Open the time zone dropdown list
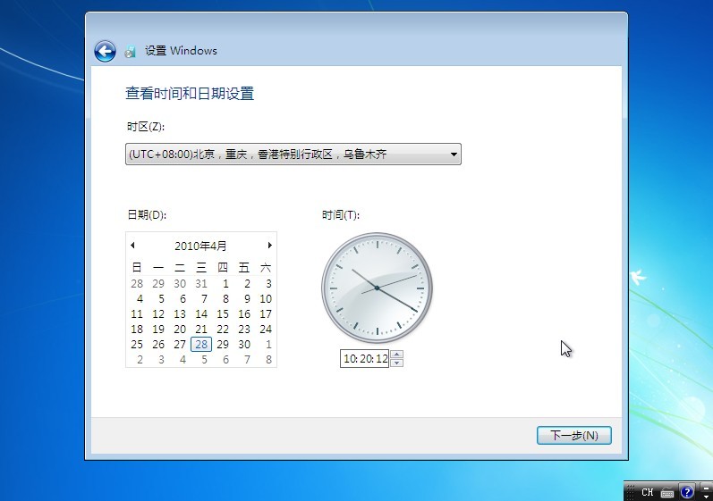Image resolution: width=713 pixels, height=501 pixels. point(293,154)
